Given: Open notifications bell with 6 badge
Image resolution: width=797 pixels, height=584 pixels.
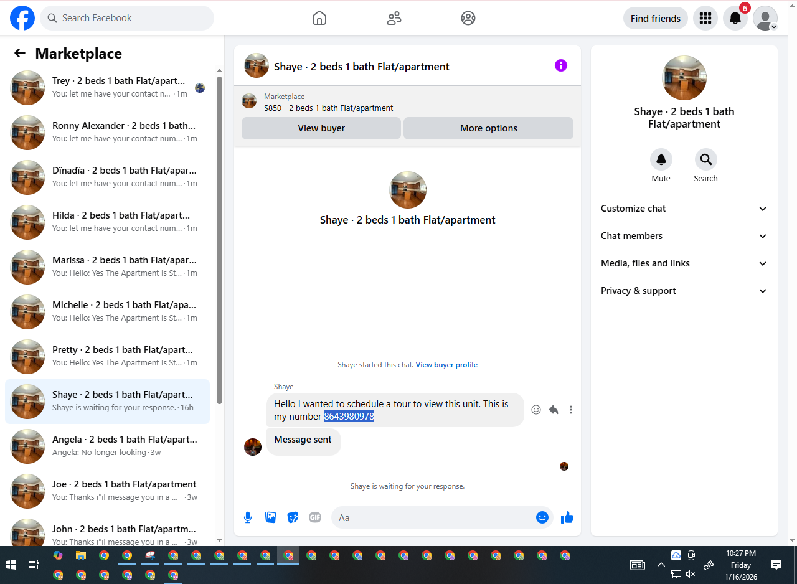Looking at the screenshot, I should tap(735, 18).
